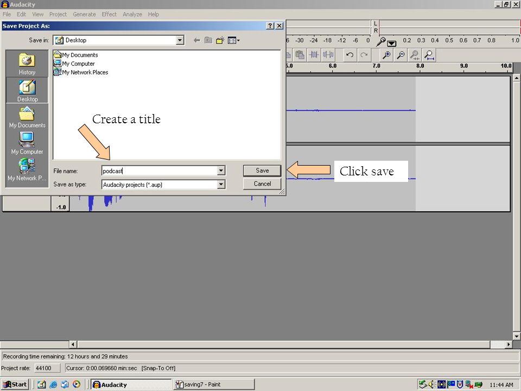Click the Fit selection in window icon

pyautogui.click(x=415, y=55)
